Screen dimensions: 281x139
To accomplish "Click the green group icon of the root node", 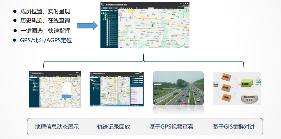I will 105,13.
